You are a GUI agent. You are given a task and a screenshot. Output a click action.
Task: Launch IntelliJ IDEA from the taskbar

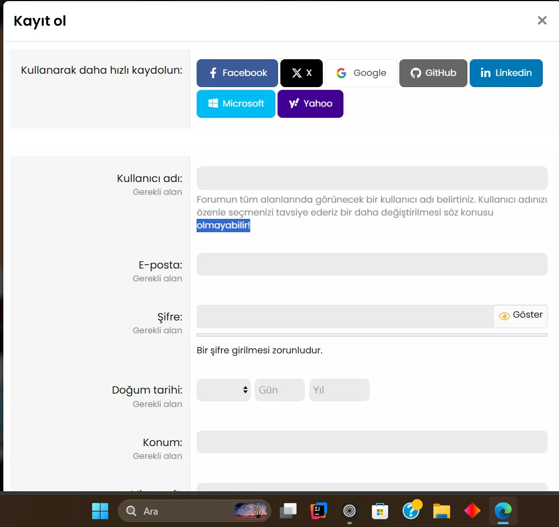(319, 511)
